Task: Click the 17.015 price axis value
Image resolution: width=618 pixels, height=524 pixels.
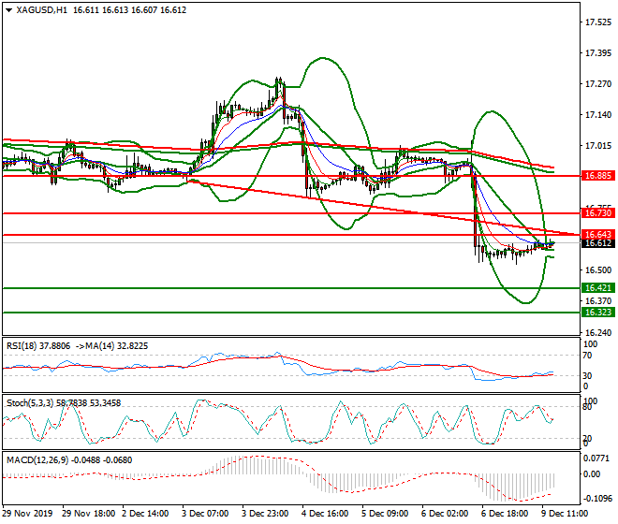Action: click(x=598, y=146)
